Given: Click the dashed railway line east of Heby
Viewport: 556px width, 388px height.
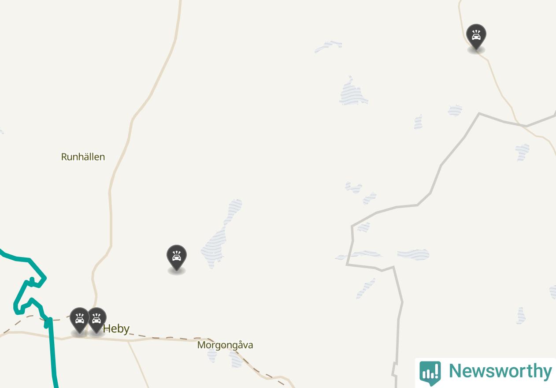Looking at the screenshot, I should coord(176,338).
